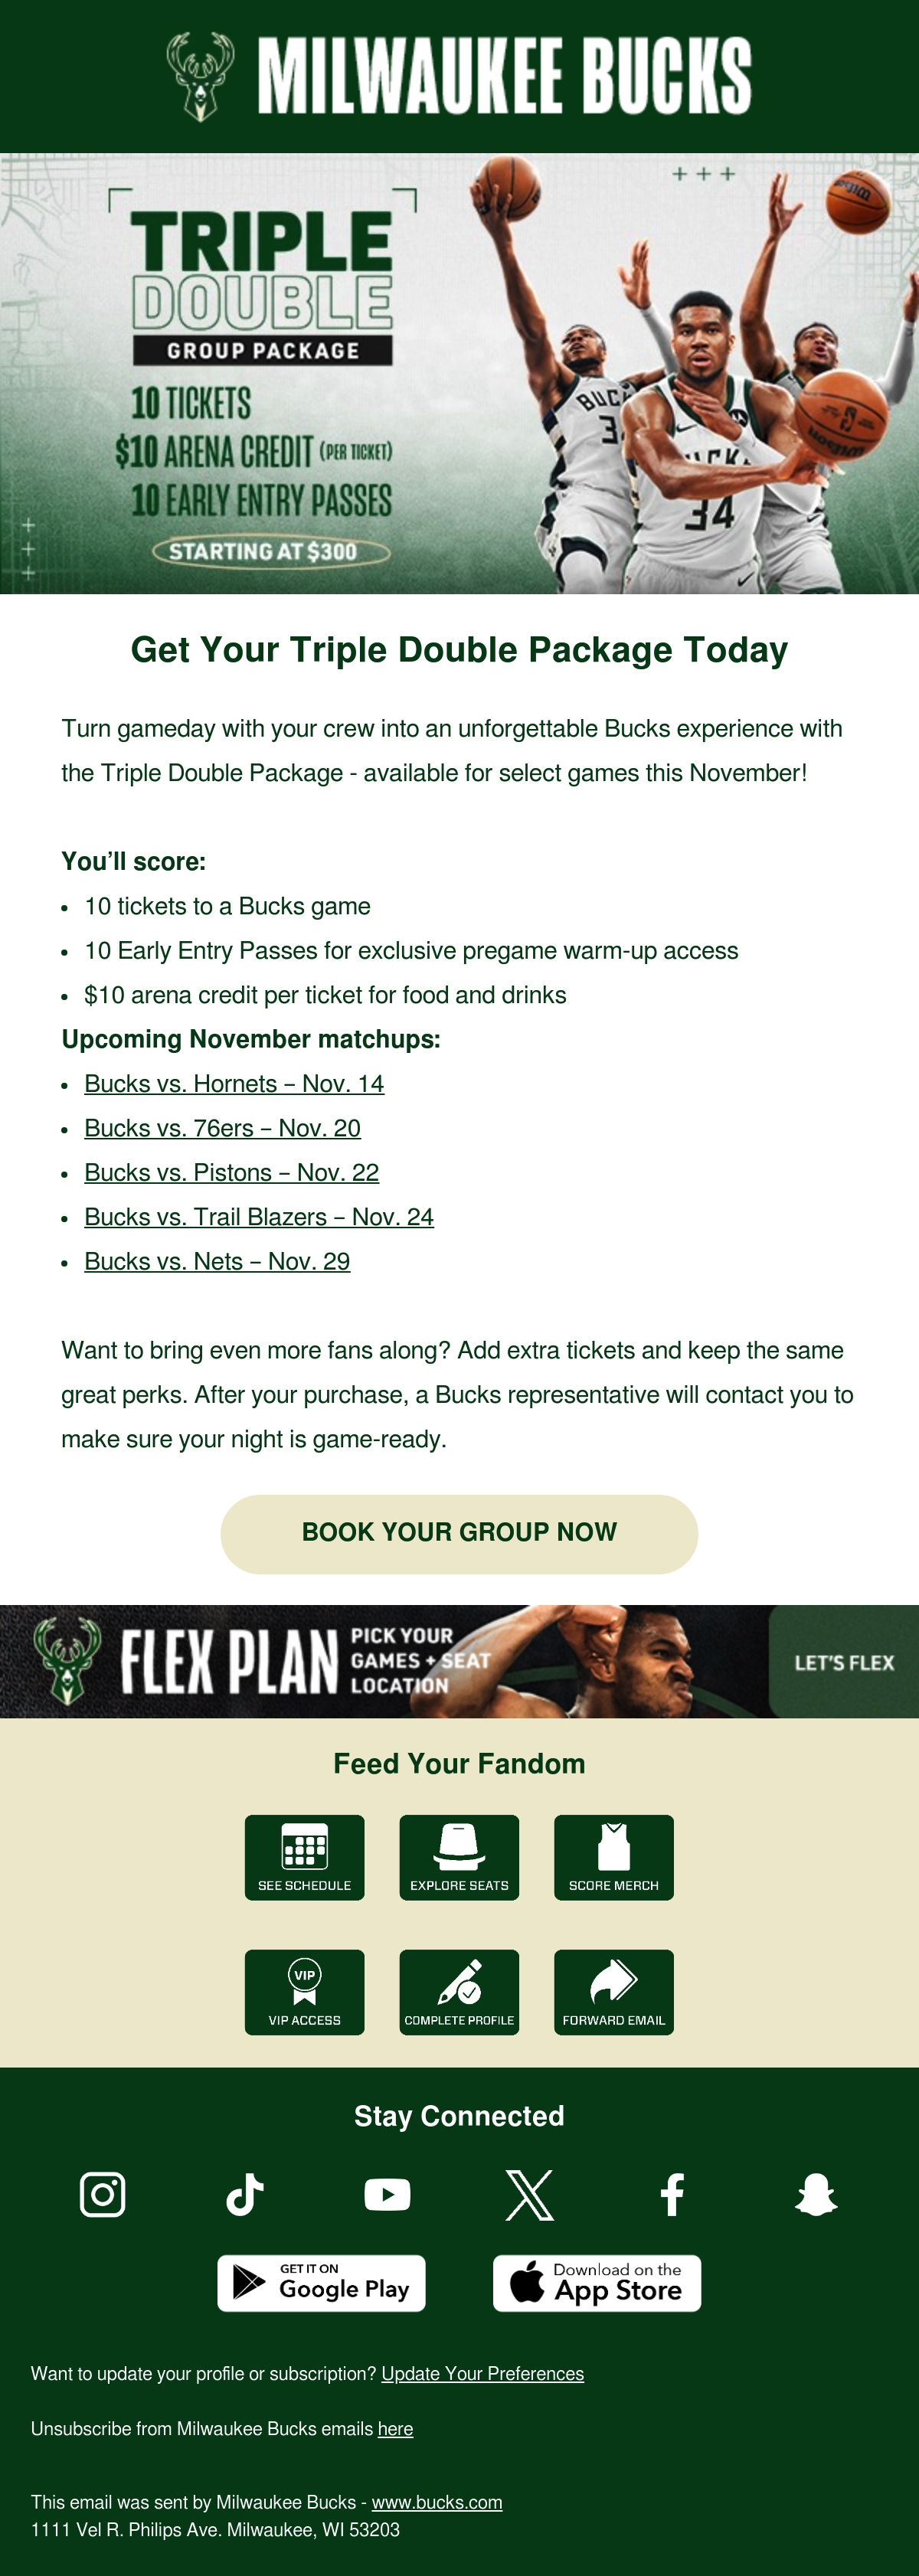This screenshot has height=2576, width=919.
Task: Open the Snapchat ghost icon
Action: [x=816, y=2195]
